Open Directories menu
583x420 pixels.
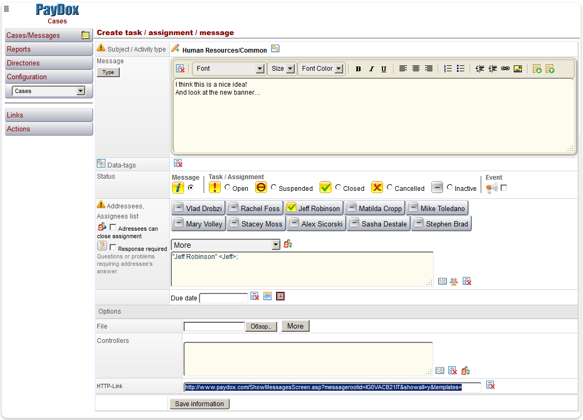tap(49, 63)
